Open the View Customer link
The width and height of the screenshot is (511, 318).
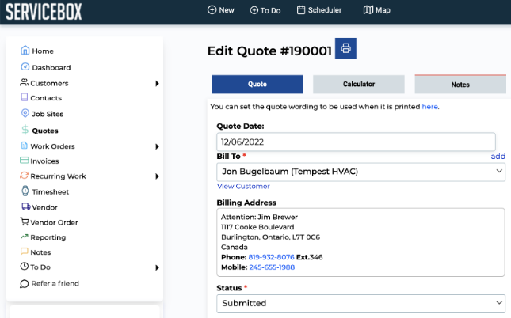(x=243, y=186)
